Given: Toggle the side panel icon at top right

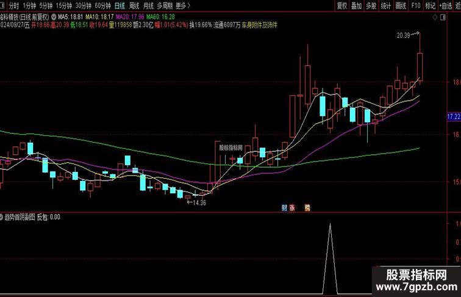Looking at the screenshot, I should (443, 17).
